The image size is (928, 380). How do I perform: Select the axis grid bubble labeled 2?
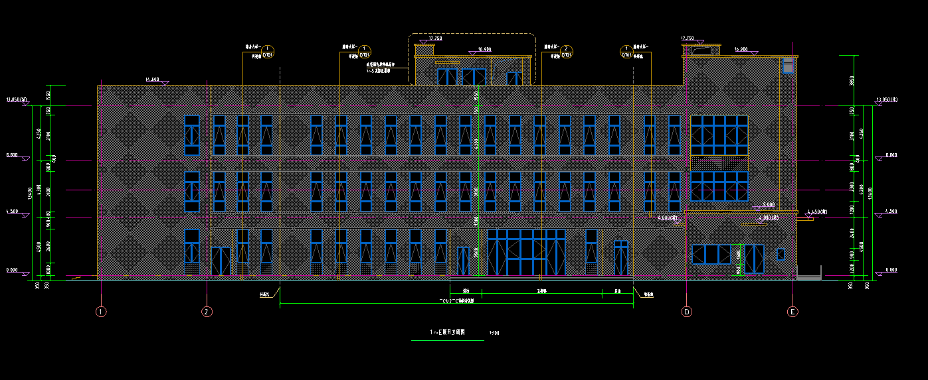pyautogui.click(x=207, y=312)
